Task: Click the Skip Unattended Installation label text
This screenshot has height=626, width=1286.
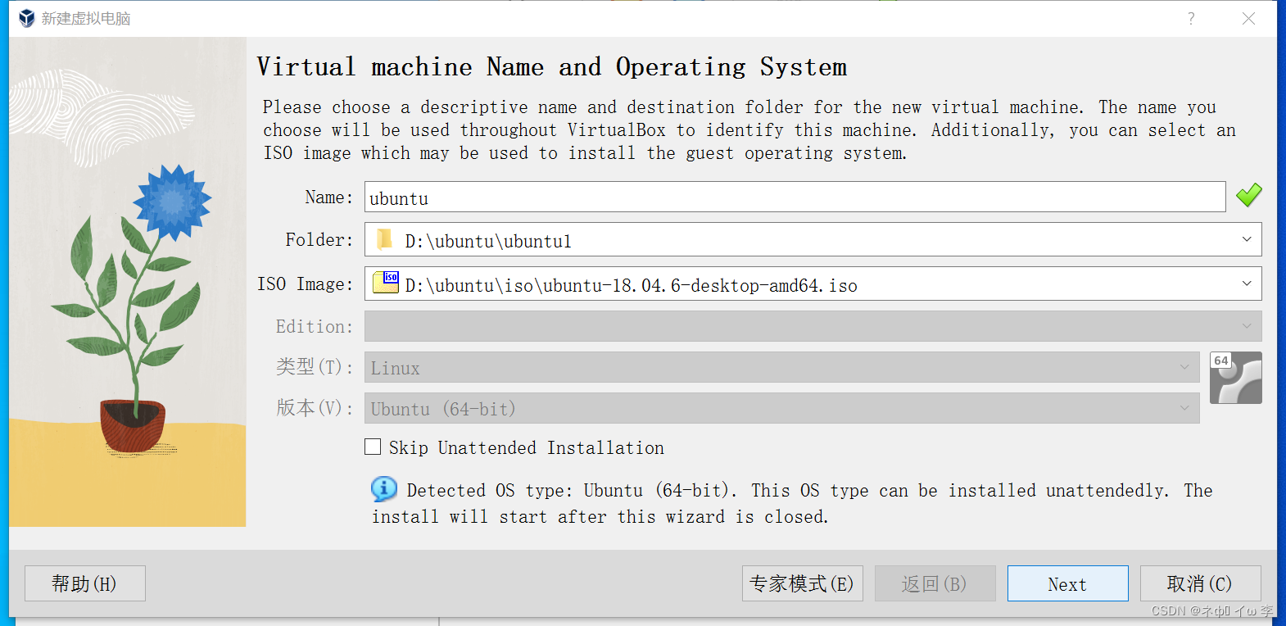Action: pos(526,447)
